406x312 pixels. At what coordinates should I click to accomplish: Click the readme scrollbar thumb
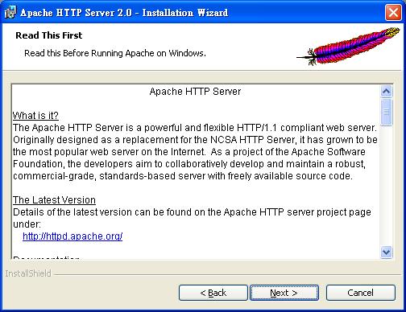[x=387, y=112]
